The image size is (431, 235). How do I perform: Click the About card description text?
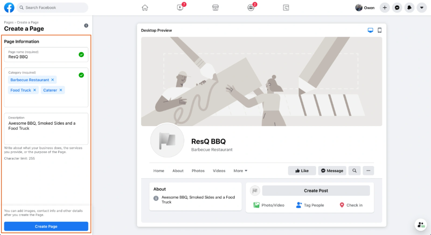[198, 200]
